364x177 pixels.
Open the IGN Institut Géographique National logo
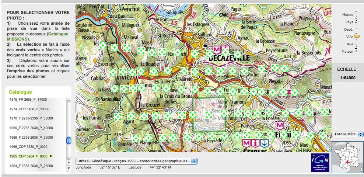point(320,162)
